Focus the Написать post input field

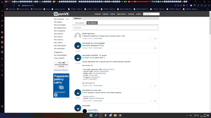point(115,28)
